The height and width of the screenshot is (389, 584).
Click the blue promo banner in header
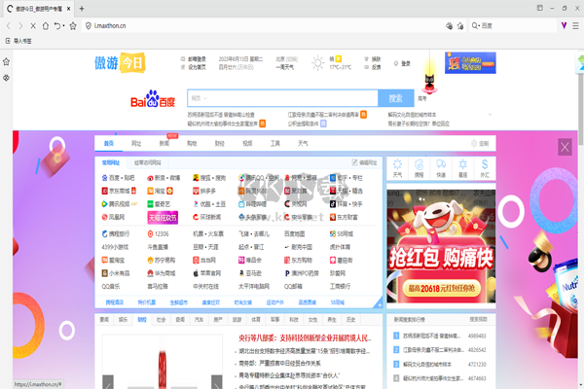pyautogui.click(x=470, y=63)
